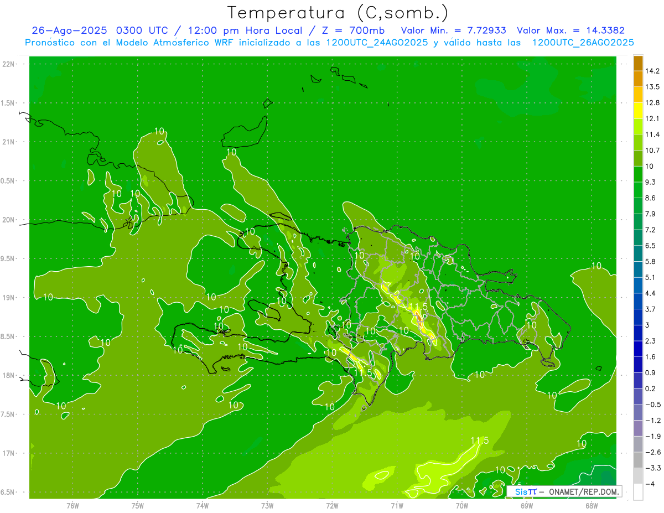Select the lime swatch between 11.4 and 12.1
The height and width of the screenshot is (513, 664).
pyautogui.click(x=638, y=126)
